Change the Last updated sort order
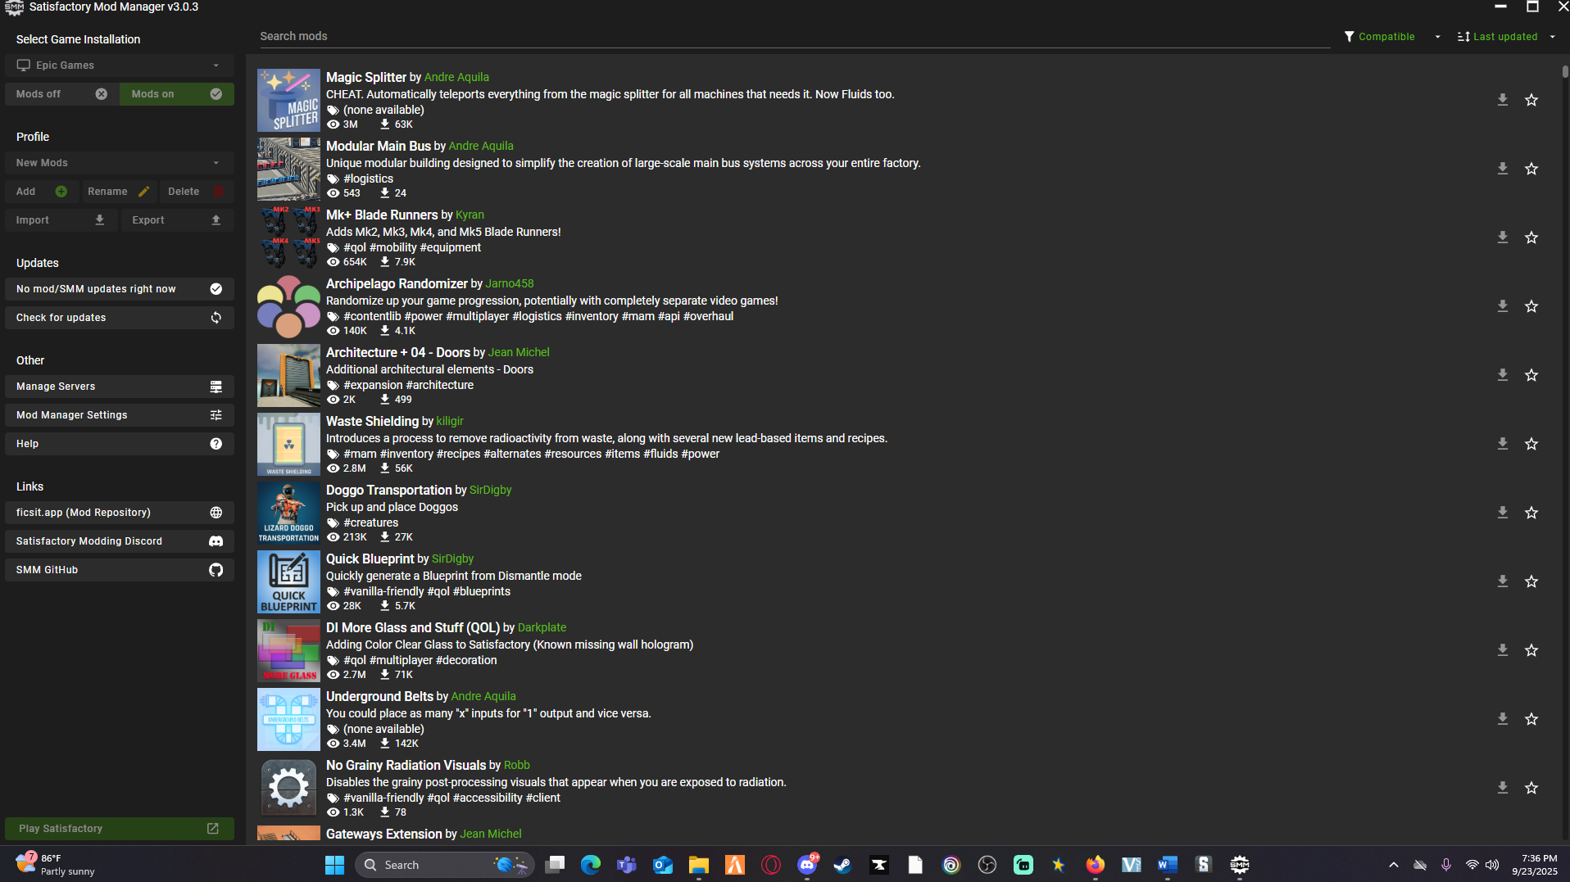This screenshot has width=1570, height=882. tap(1506, 37)
